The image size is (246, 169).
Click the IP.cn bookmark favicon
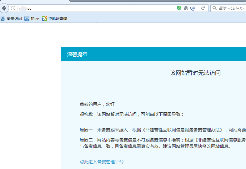coord(27,19)
